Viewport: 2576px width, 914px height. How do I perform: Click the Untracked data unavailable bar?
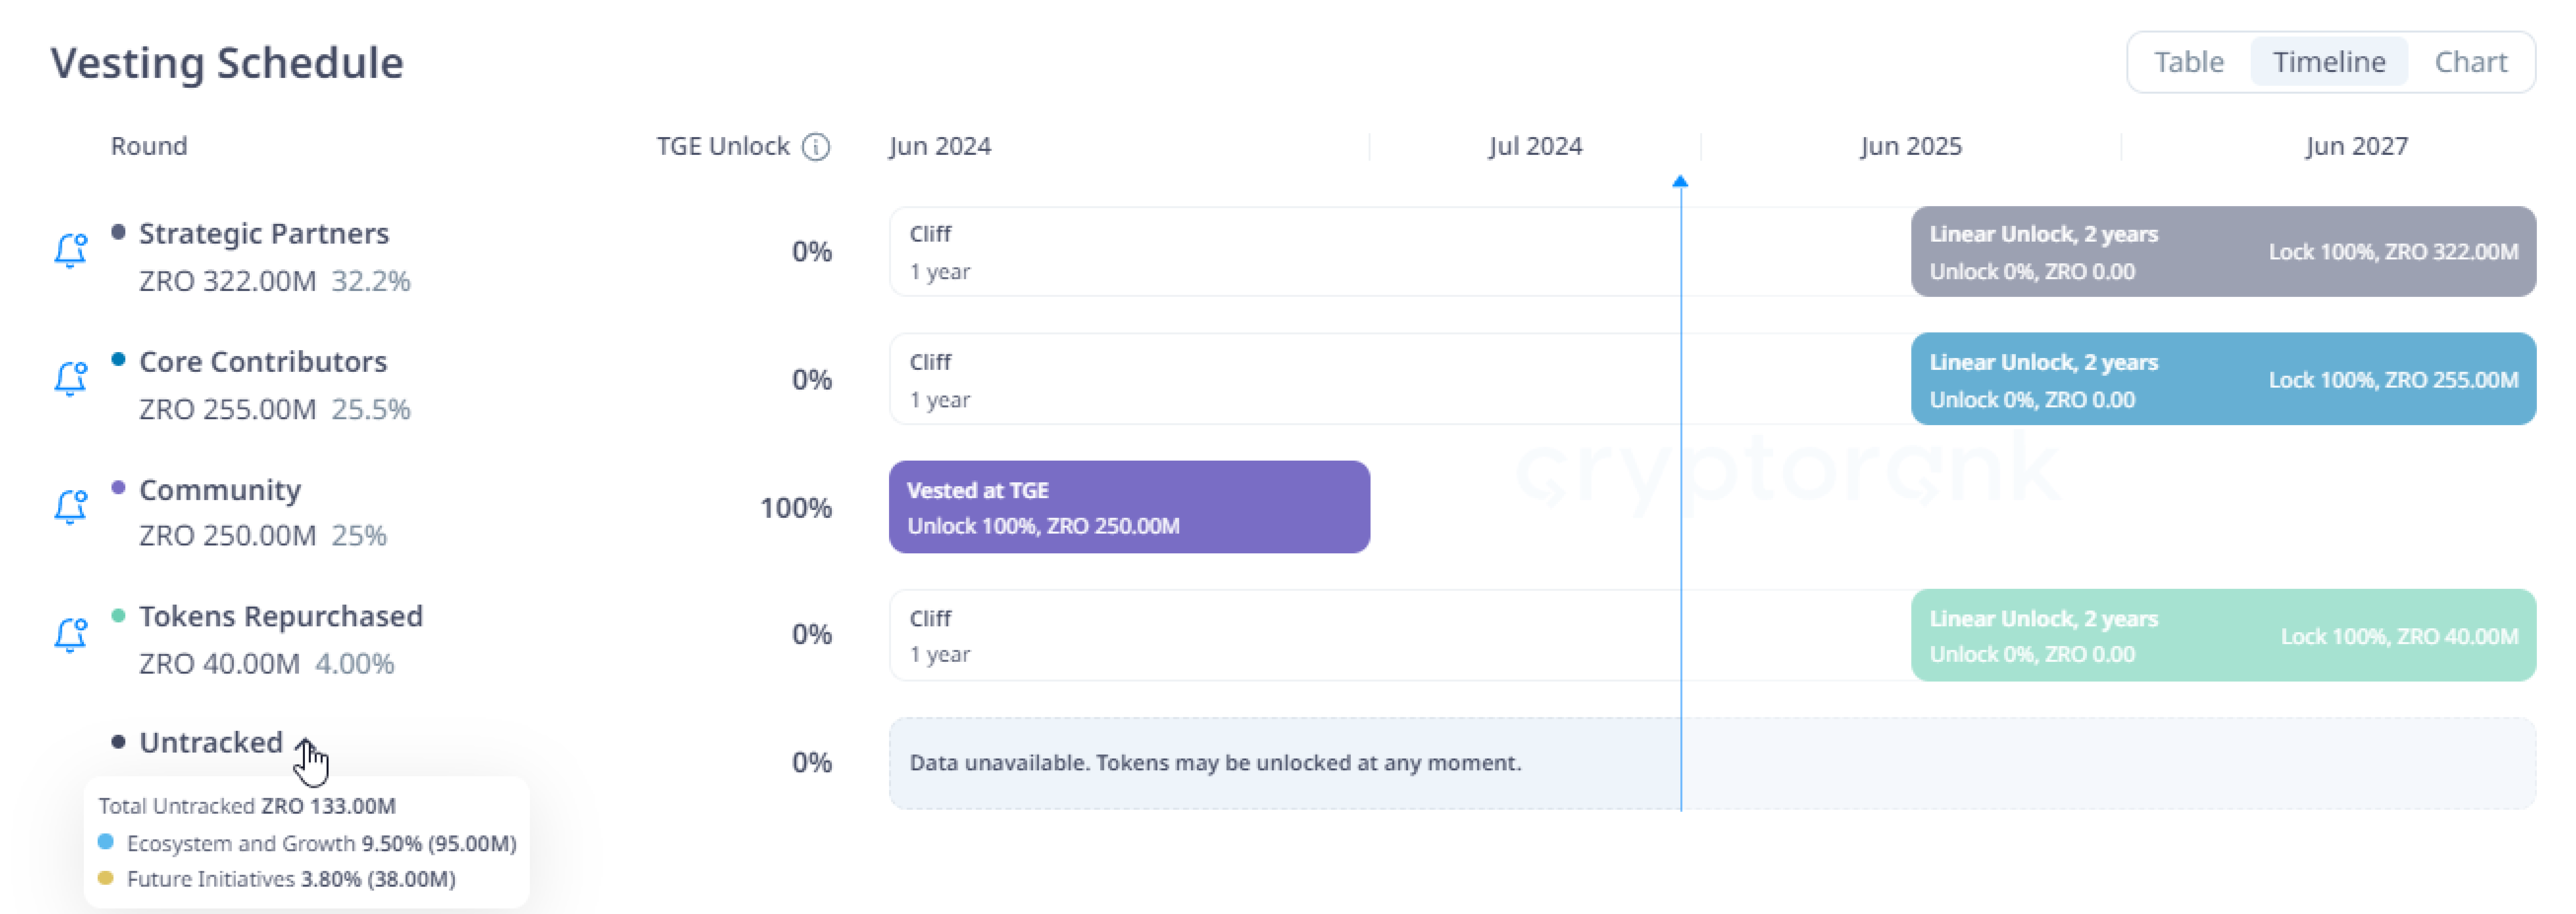coord(1712,763)
